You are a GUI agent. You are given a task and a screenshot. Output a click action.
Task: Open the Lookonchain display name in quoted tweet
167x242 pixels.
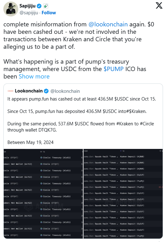[x=29, y=91]
